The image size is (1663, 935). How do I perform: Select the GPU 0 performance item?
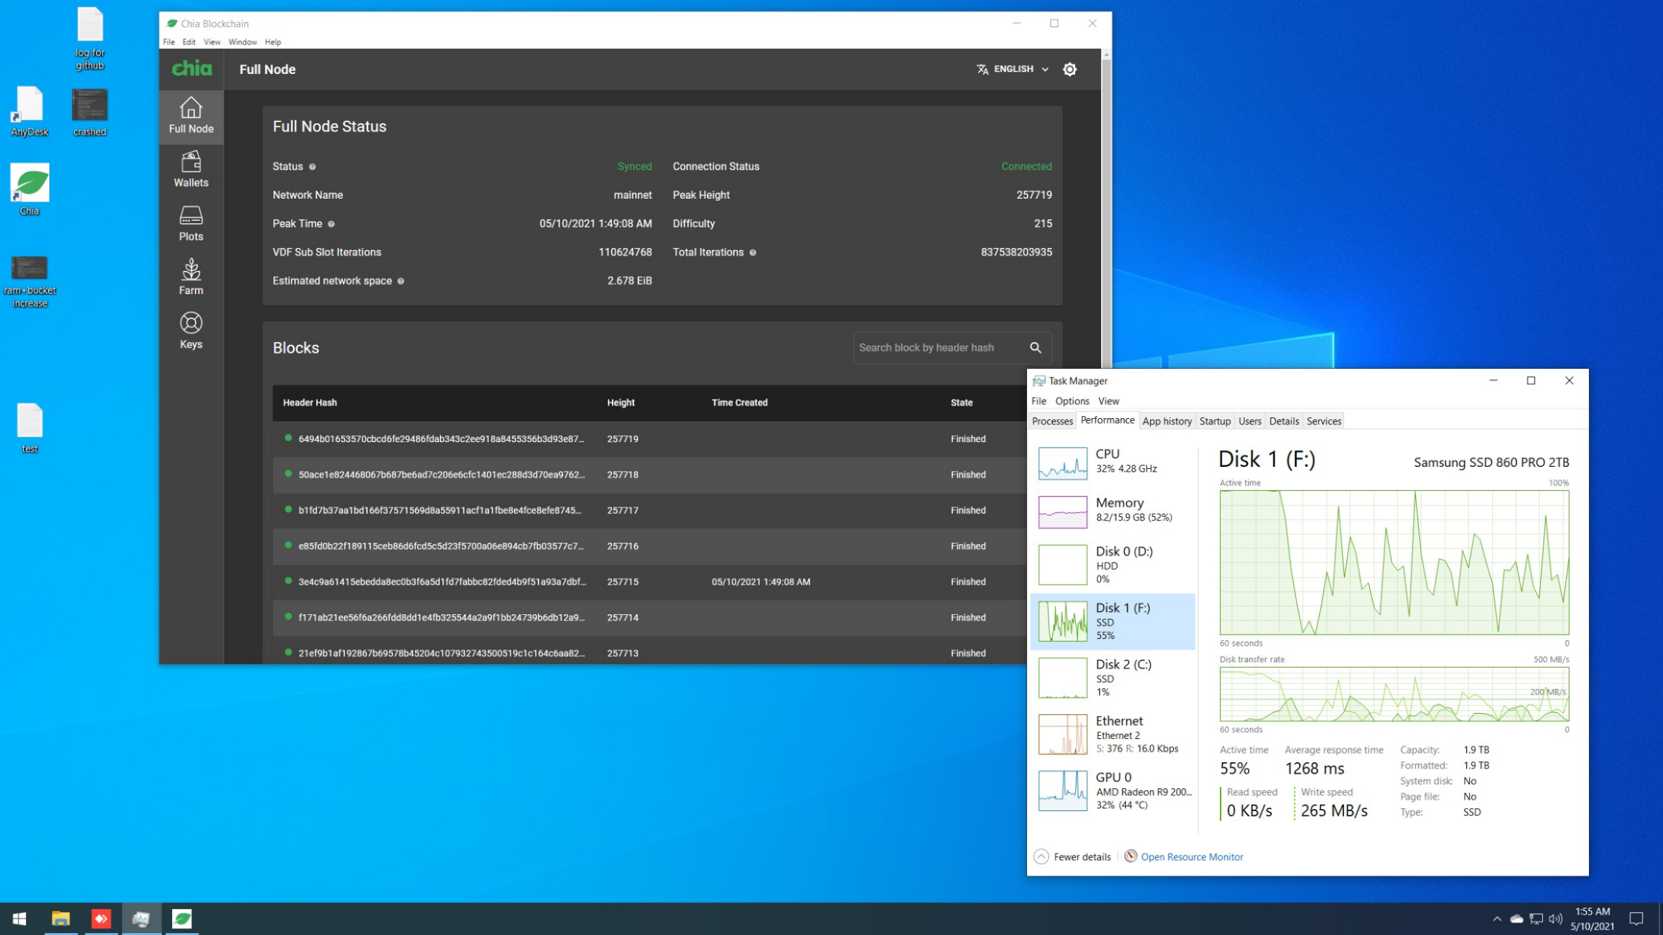(x=1113, y=790)
